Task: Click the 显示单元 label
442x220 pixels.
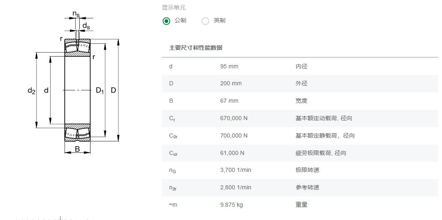Action: (173, 7)
